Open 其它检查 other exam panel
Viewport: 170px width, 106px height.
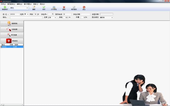coord(12,35)
